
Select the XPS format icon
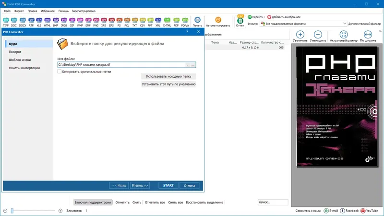[x=104, y=22]
